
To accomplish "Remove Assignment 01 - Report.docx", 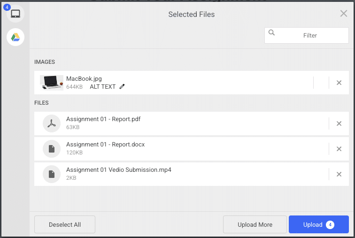I will (x=339, y=149).
